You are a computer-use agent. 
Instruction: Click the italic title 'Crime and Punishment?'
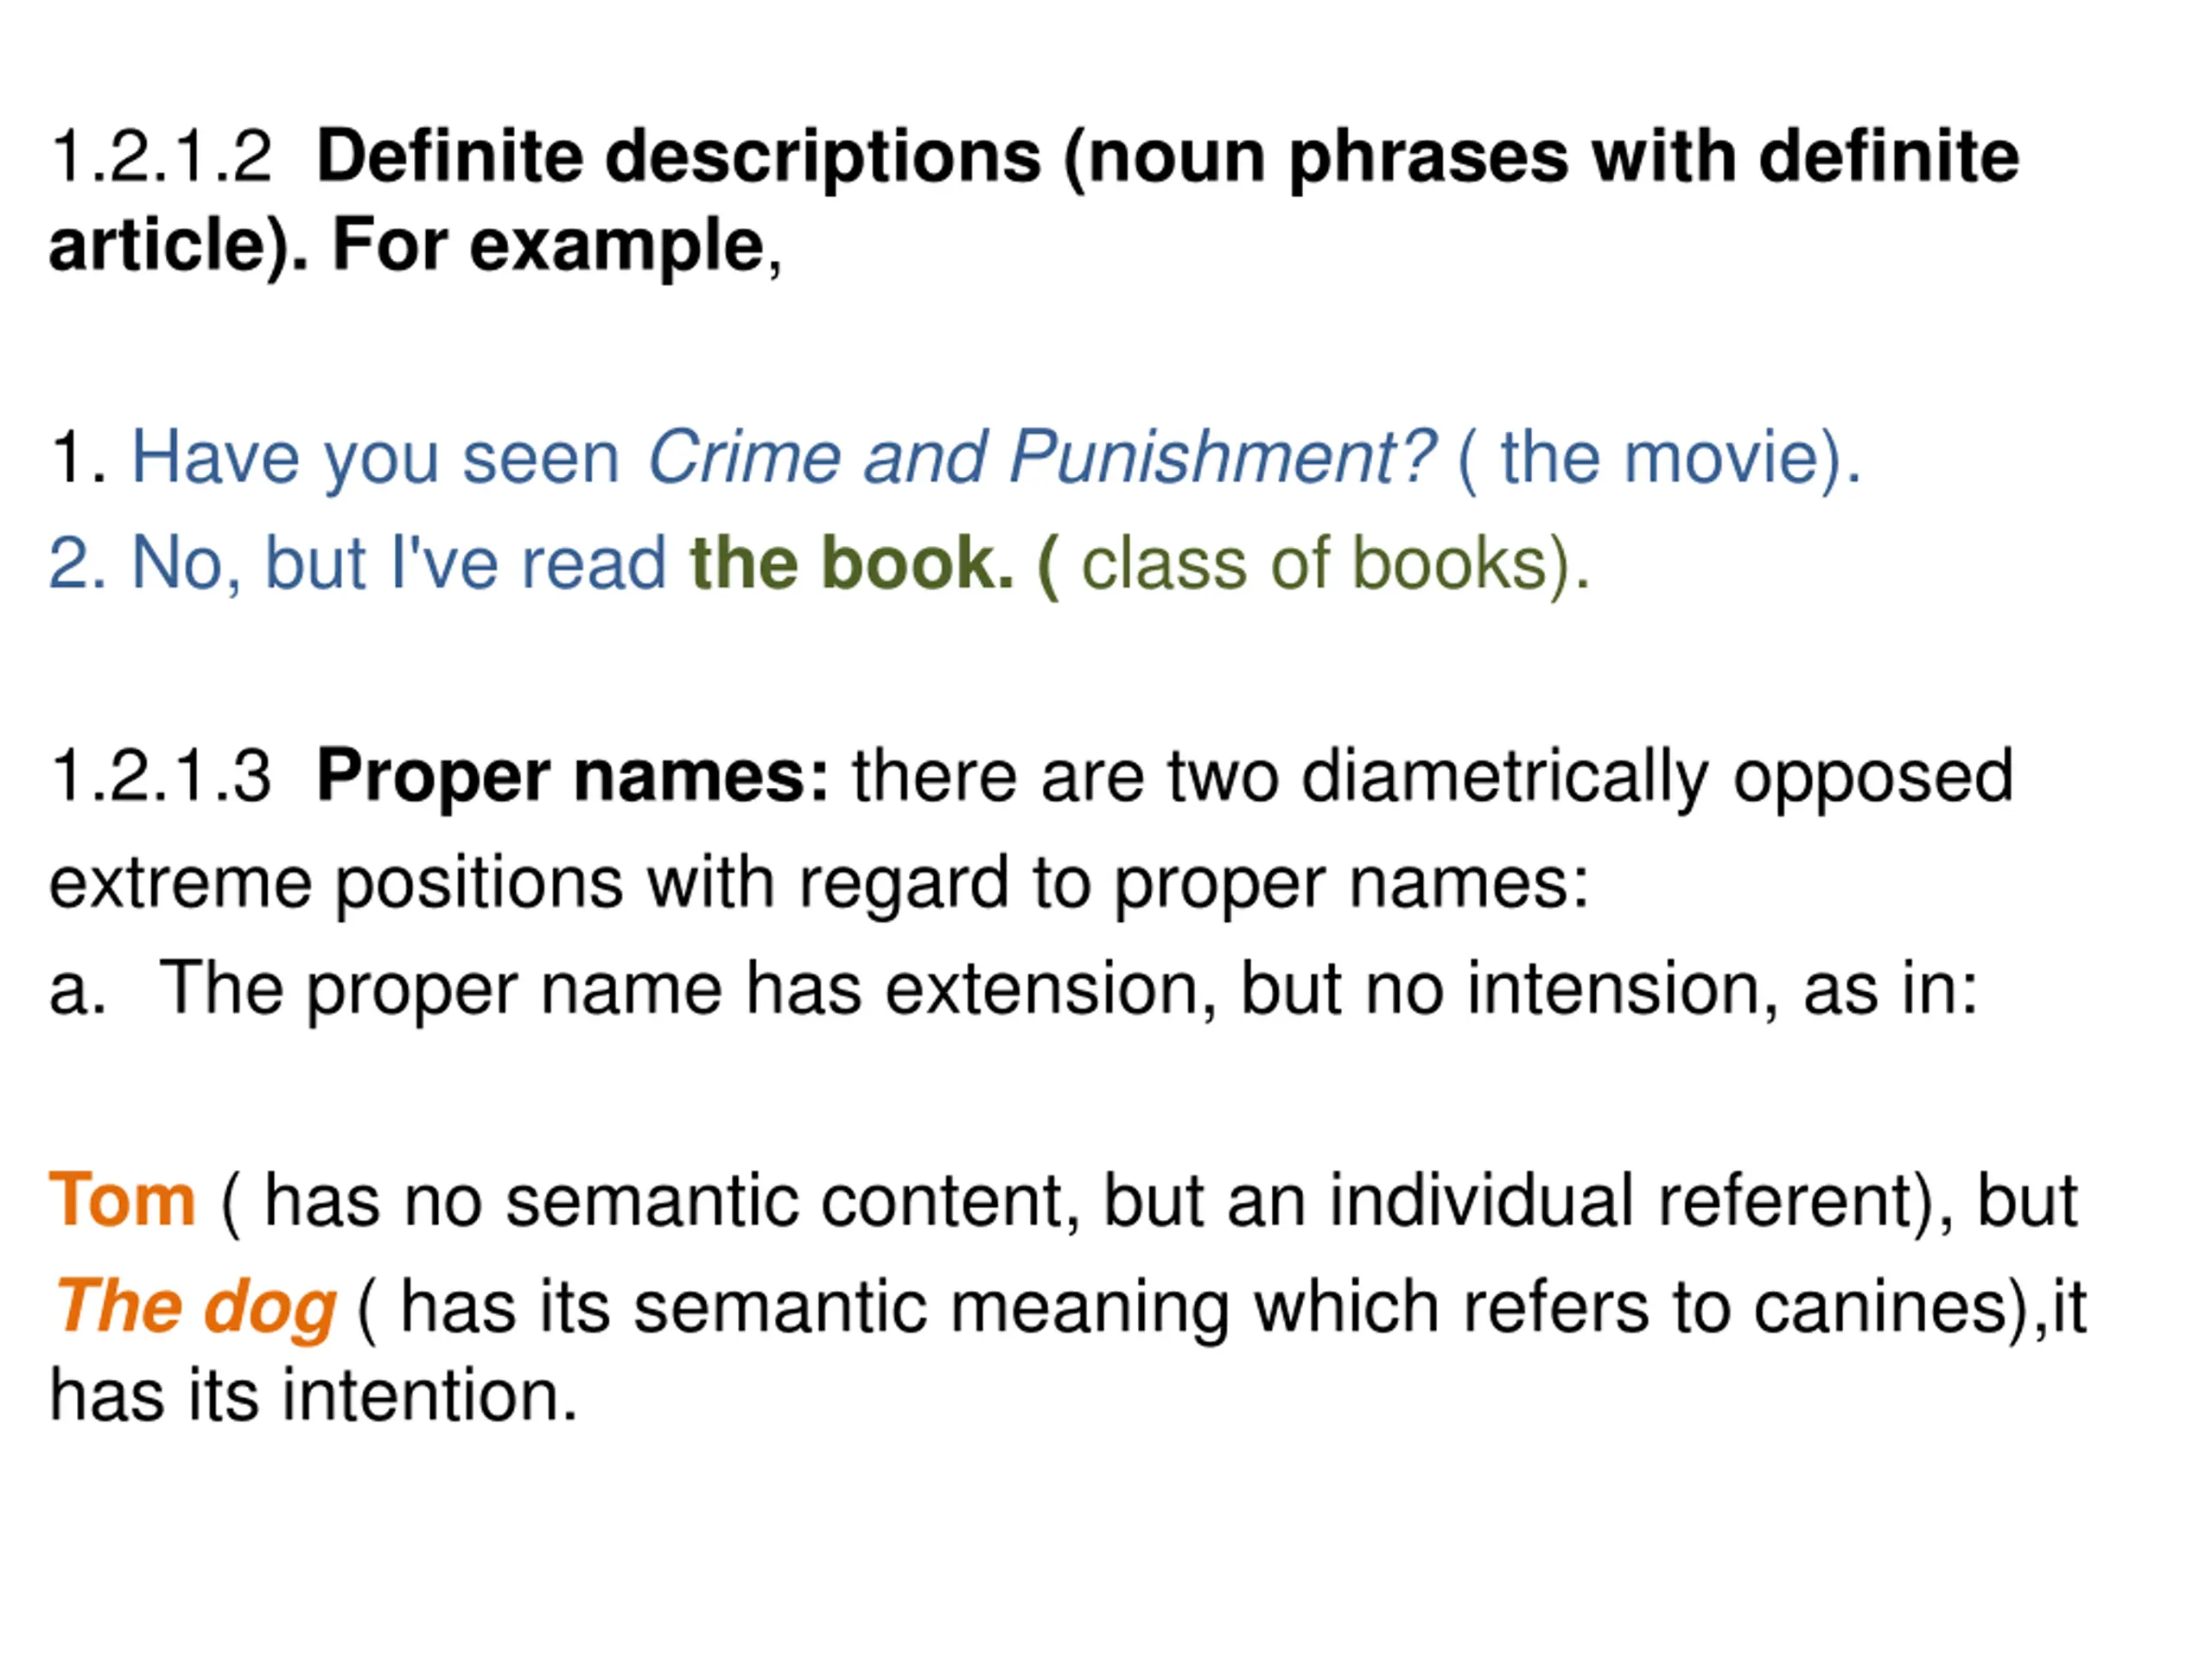(1042, 458)
